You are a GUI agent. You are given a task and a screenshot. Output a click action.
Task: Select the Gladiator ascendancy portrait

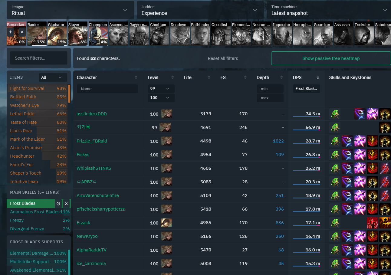coord(57,34)
